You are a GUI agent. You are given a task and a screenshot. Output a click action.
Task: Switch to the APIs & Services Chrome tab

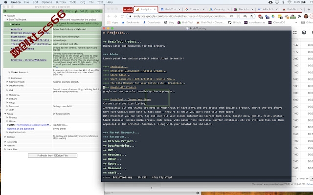click(268, 9)
